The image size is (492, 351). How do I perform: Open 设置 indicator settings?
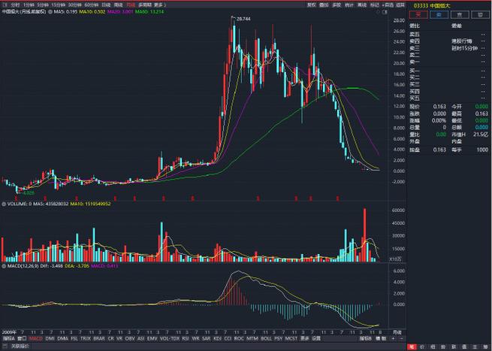316,338
